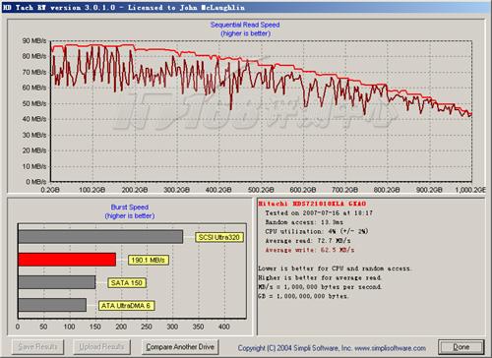Click the HD Tach title bar
492x358 pixels.
coord(246,7)
